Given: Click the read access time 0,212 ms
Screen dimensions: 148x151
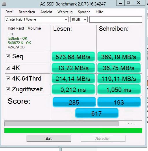Looking at the screenshot, I should click(73, 90).
